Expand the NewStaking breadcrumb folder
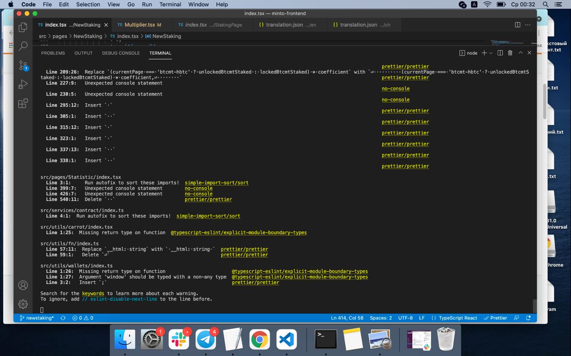This screenshot has height=356, width=571. [x=87, y=36]
